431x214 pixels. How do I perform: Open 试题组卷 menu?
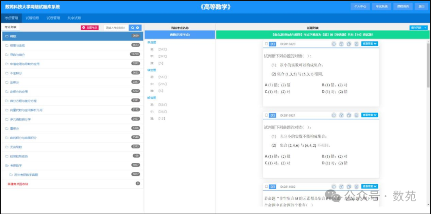point(32,18)
